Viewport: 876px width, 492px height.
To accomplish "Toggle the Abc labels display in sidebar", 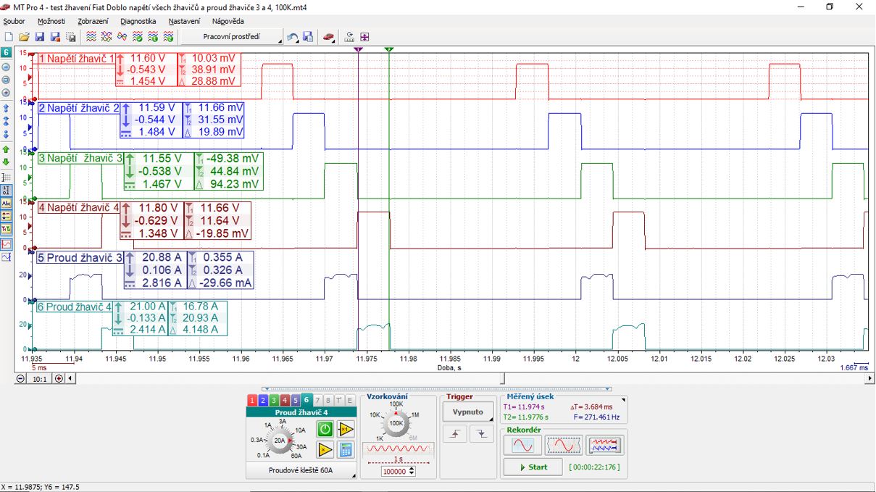I will pyautogui.click(x=6, y=203).
